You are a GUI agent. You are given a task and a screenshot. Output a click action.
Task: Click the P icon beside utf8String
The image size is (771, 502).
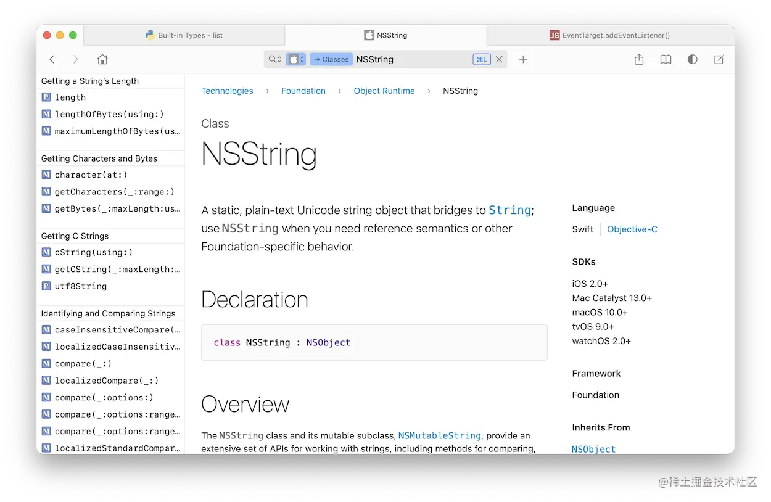[46, 286]
